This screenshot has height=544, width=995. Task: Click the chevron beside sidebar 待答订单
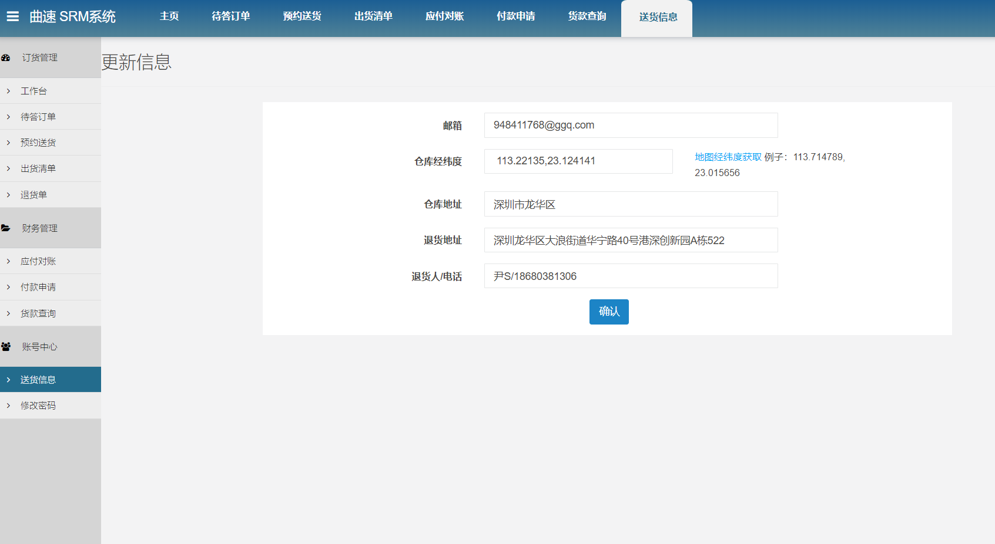(8, 117)
